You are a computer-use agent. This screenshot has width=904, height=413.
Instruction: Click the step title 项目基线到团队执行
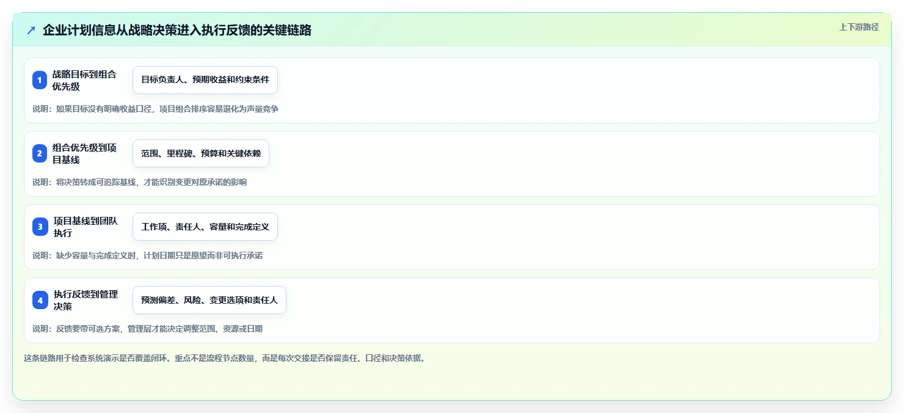pyautogui.click(x=86, y=227)
